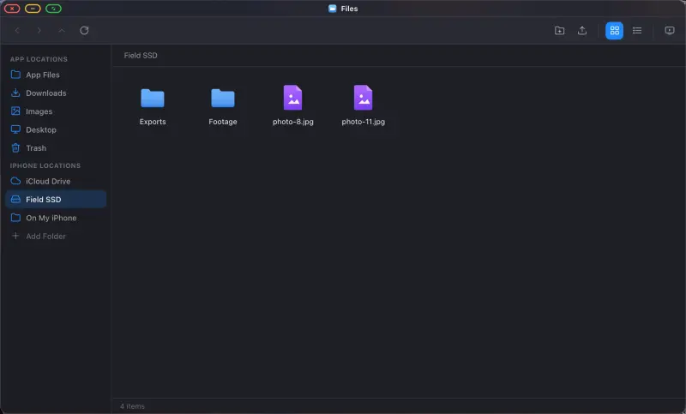The width and height of the screenshot is (686, 414).
Task: Maximize the Files window
Action: point(53,9)
